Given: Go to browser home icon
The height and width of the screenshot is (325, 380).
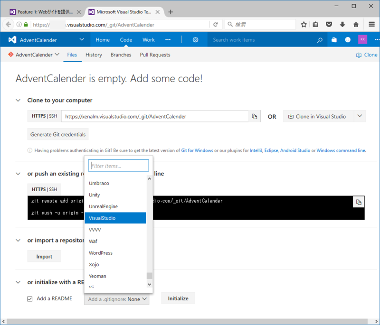Looking at the screenshot, I should [x=356, y=25].
